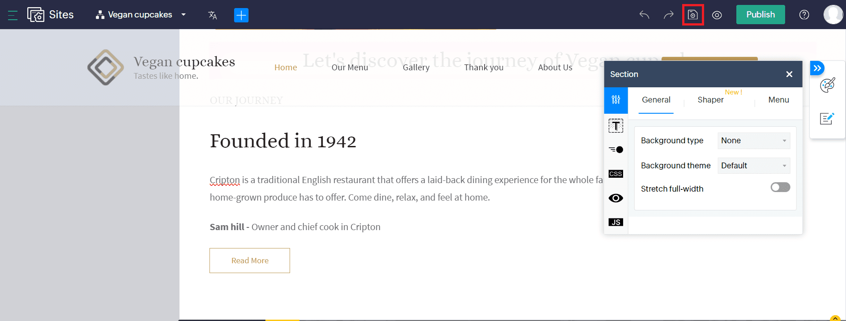Viewport: 846px width, 321px height.
Task: Click the blue add element plus icon
Action: tap(241, 15)
